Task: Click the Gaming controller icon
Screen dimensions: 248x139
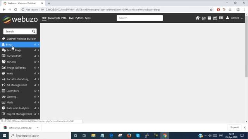Action: tap(3, 97)
